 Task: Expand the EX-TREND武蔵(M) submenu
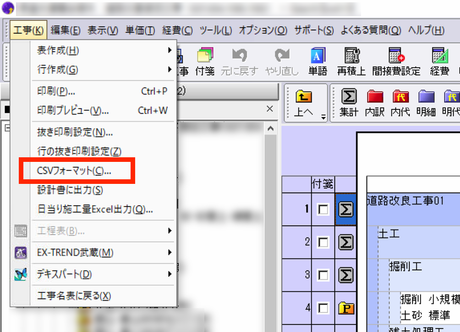pyautogui.click(x=103, y=253)
